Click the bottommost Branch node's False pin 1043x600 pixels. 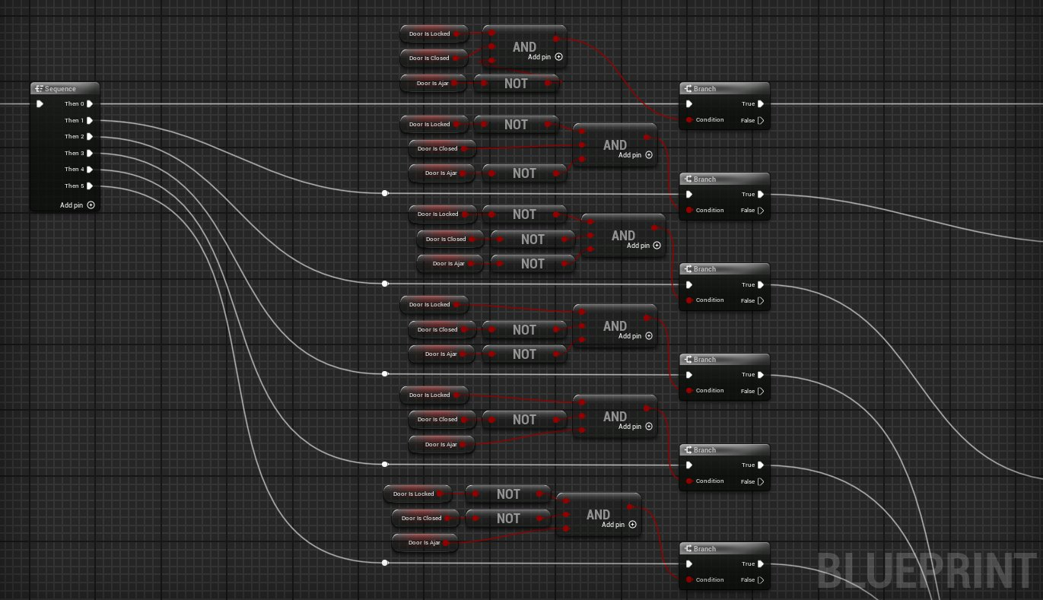coord(760,580)
